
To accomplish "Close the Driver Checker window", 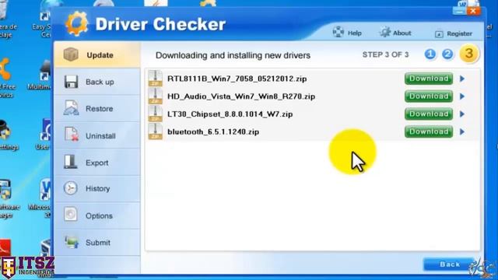I will pos(474,12).
